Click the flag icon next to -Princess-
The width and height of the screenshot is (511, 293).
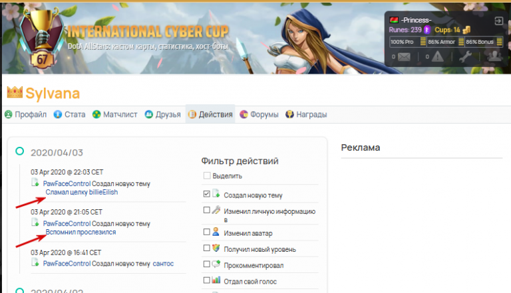[x=394, y=20]
